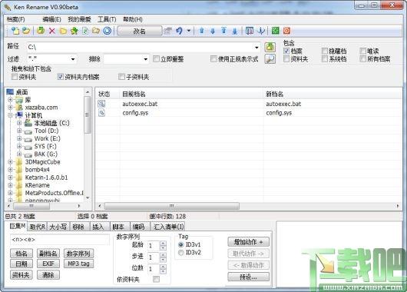Check the 依资料夹 checkbox

tap(156, 279)
